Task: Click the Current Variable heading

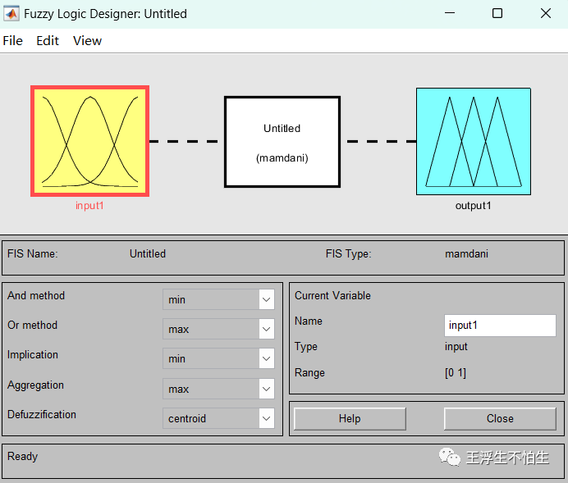Action: 332,295
